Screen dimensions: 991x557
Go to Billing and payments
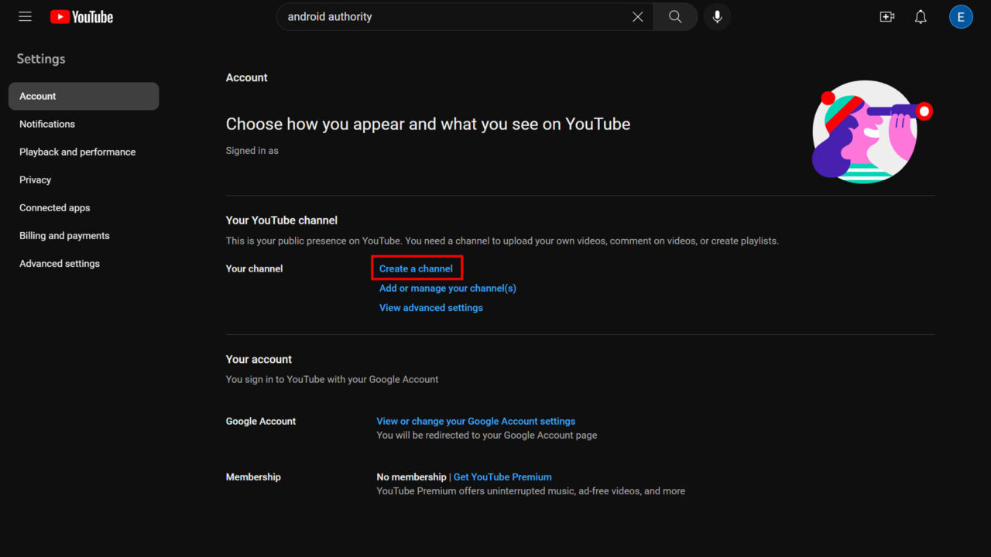click(x=64, y=235)
